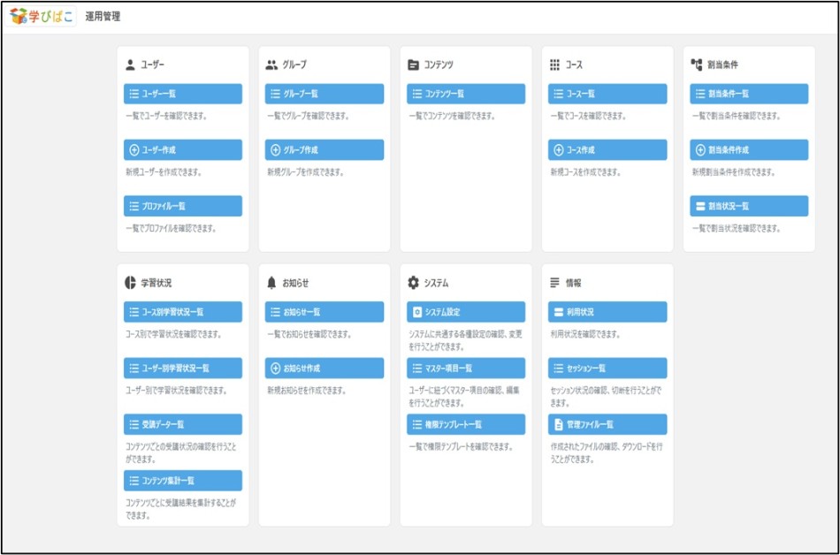
Task: Create a notice with お知らせ作成
Action: tap(324, 368)
